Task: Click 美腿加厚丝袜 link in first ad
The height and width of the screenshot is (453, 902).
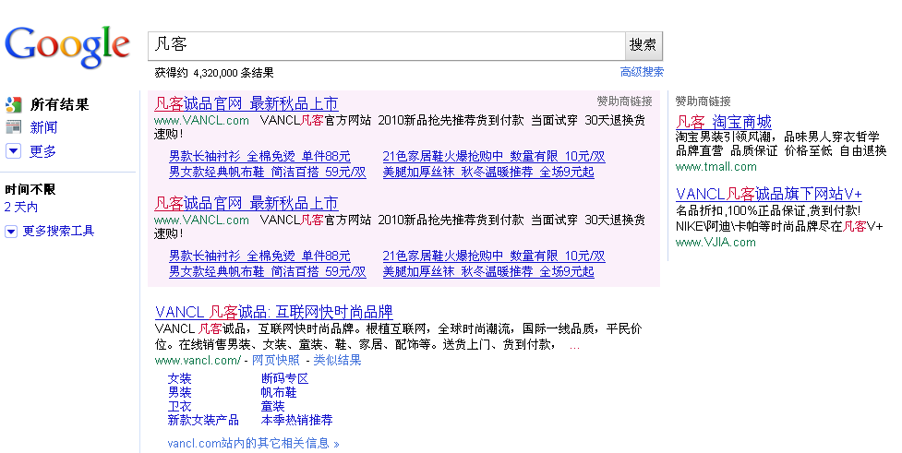Action: (x=488, y=172)
